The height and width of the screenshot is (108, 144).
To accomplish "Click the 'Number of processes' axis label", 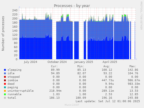I will coord(3,33).
